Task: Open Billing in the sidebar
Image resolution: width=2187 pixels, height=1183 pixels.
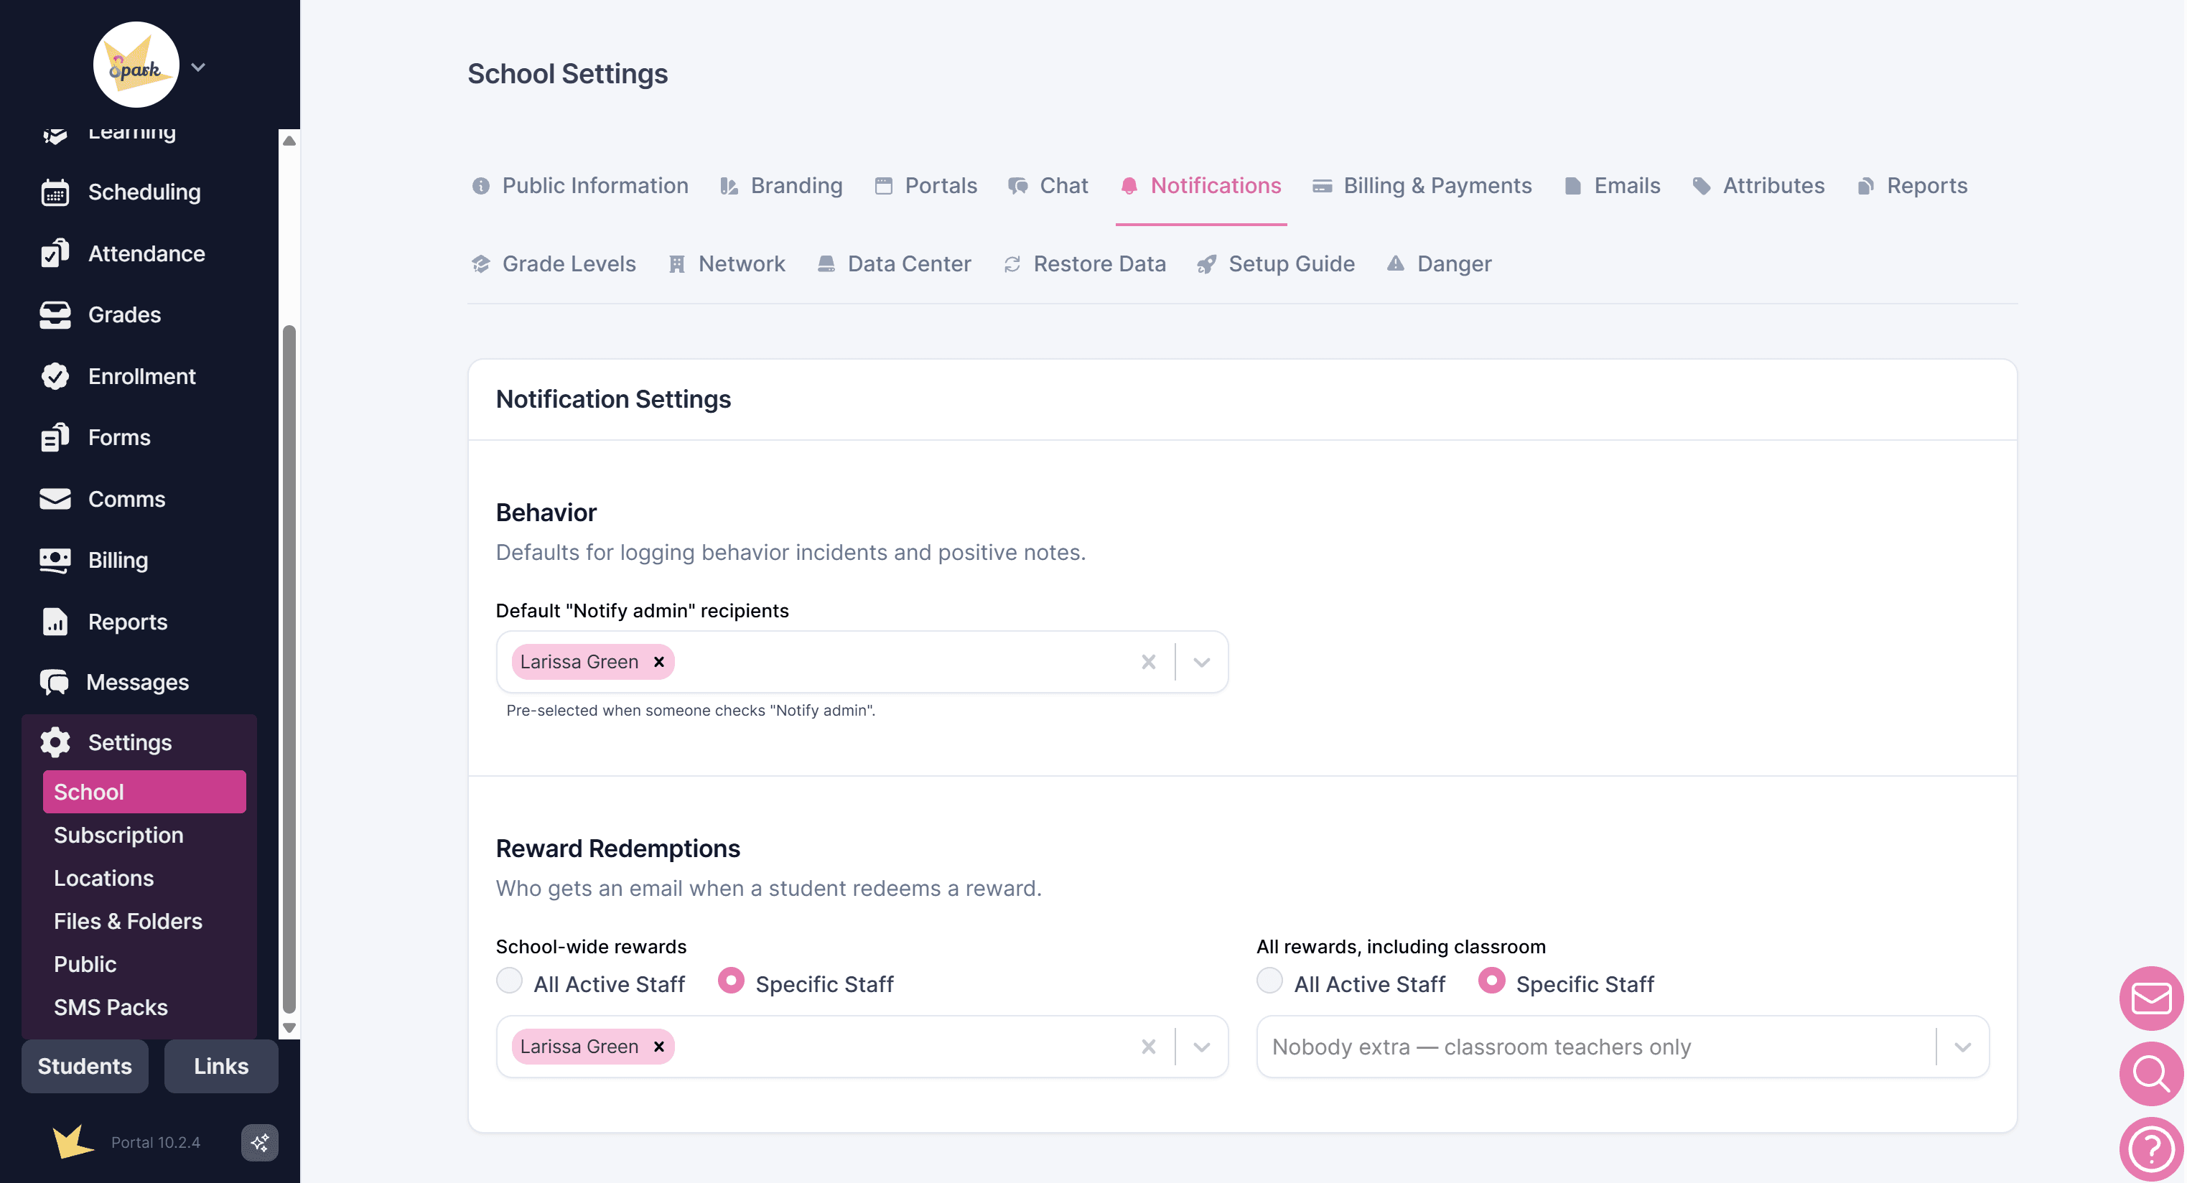Action: [118, 560]
